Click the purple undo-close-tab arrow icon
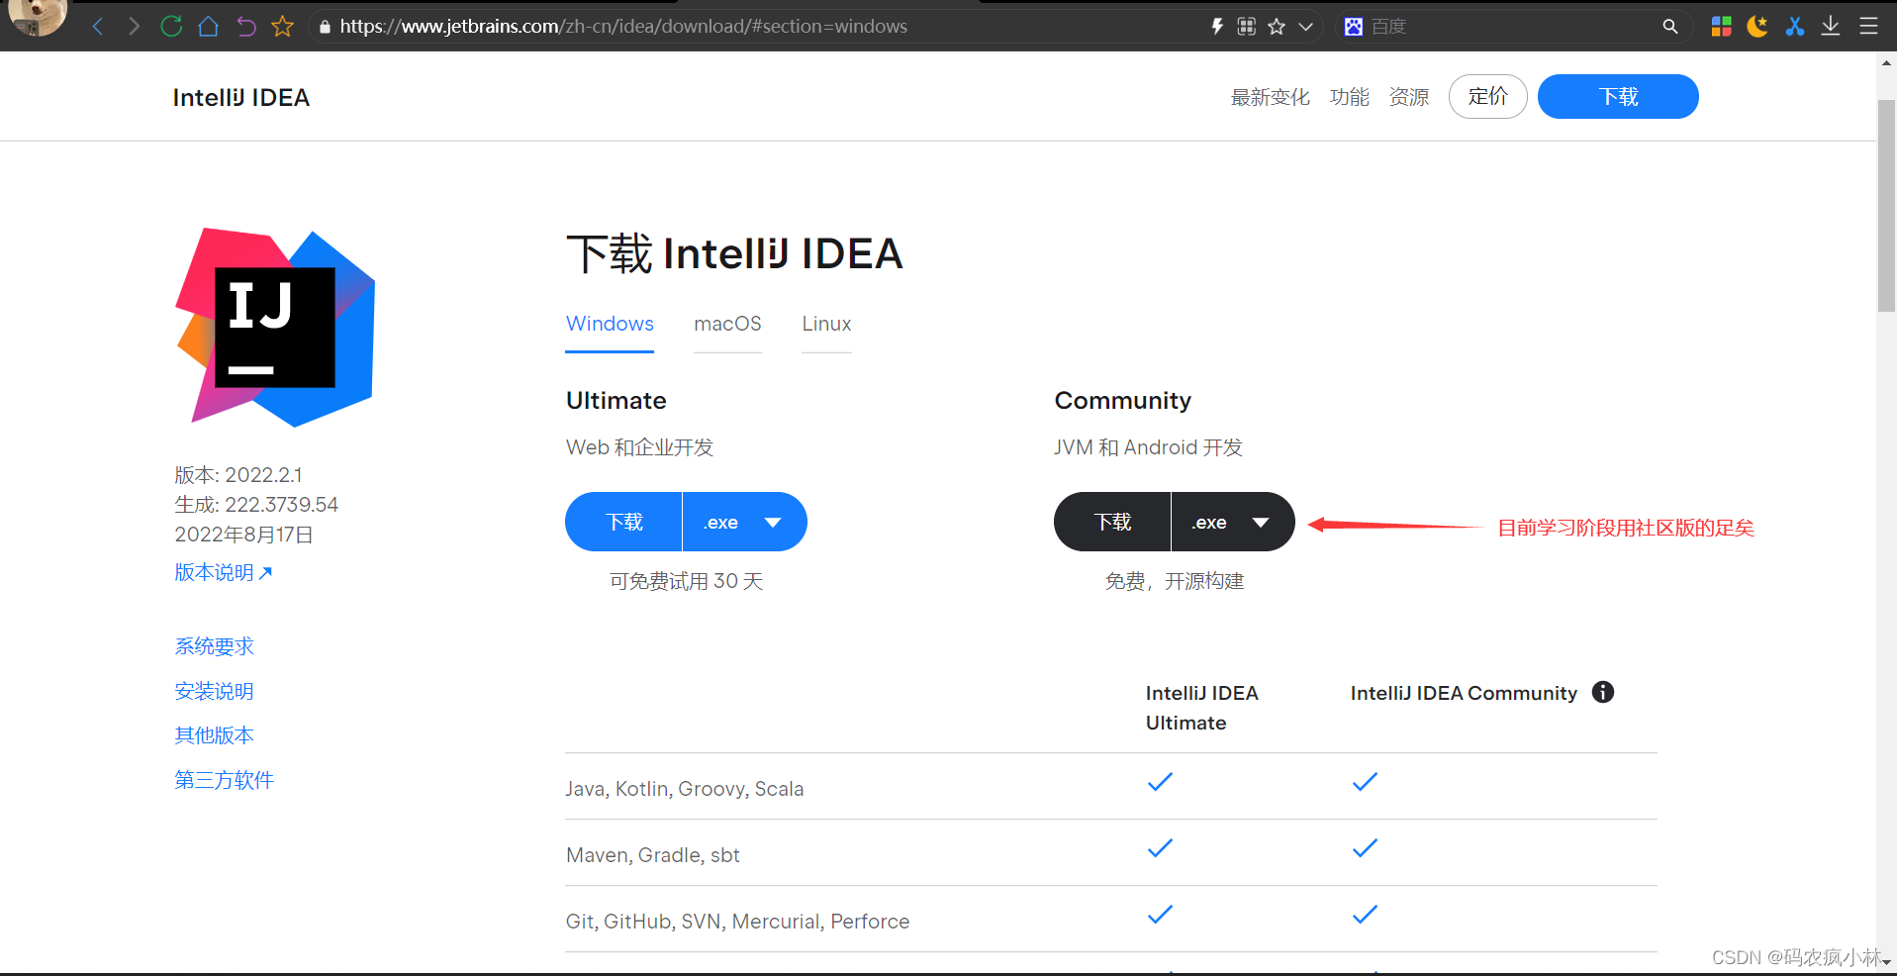This screenshot has height=976, width=1897. [x=245, y=27]
